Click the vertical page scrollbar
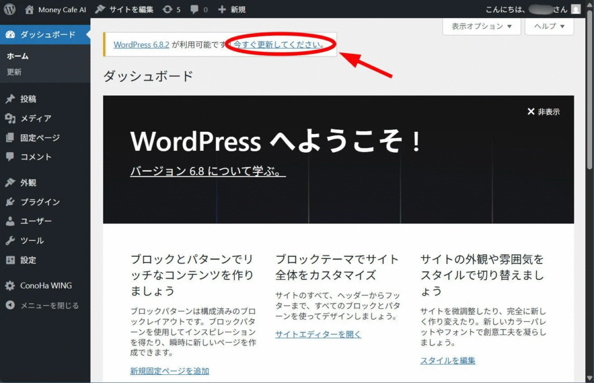This screenshot has height=383, width=594. click(x=589, y=89)
